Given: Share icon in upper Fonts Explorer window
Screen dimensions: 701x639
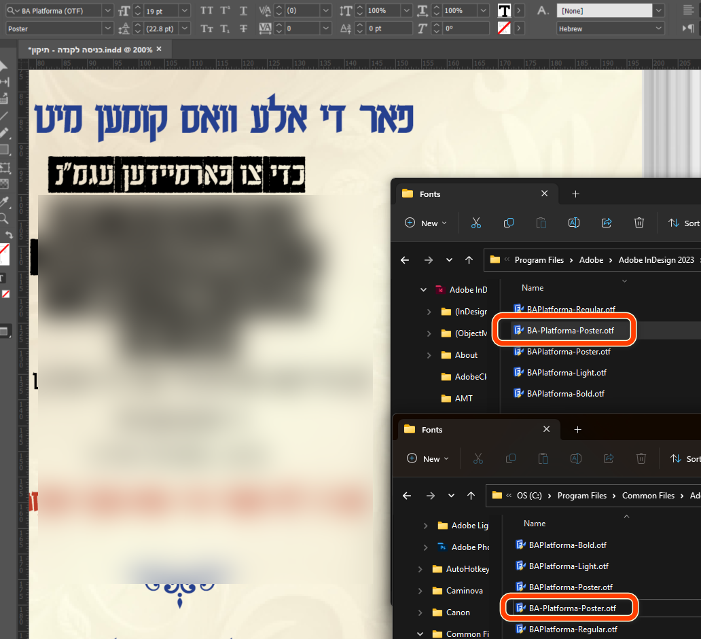Looking at the screenshot, I should click(607, 223).
